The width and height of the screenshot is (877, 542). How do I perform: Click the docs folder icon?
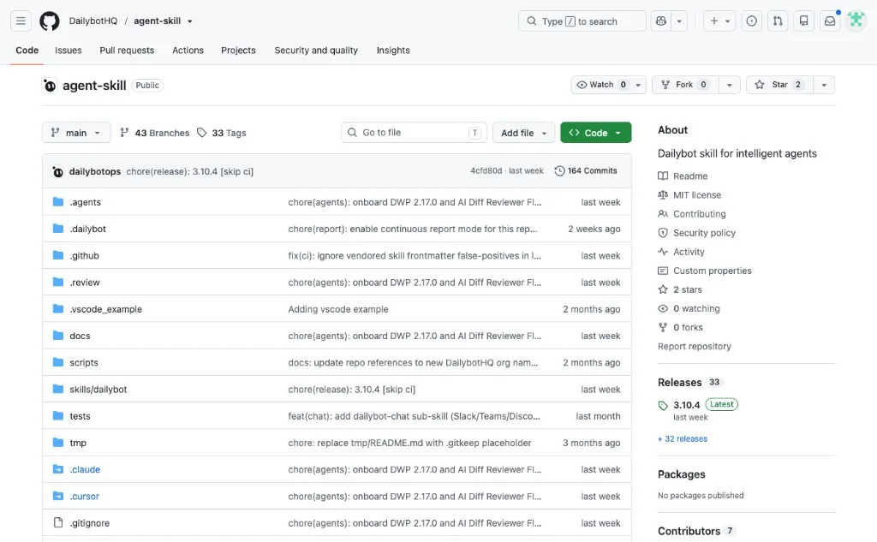[58, 336]
